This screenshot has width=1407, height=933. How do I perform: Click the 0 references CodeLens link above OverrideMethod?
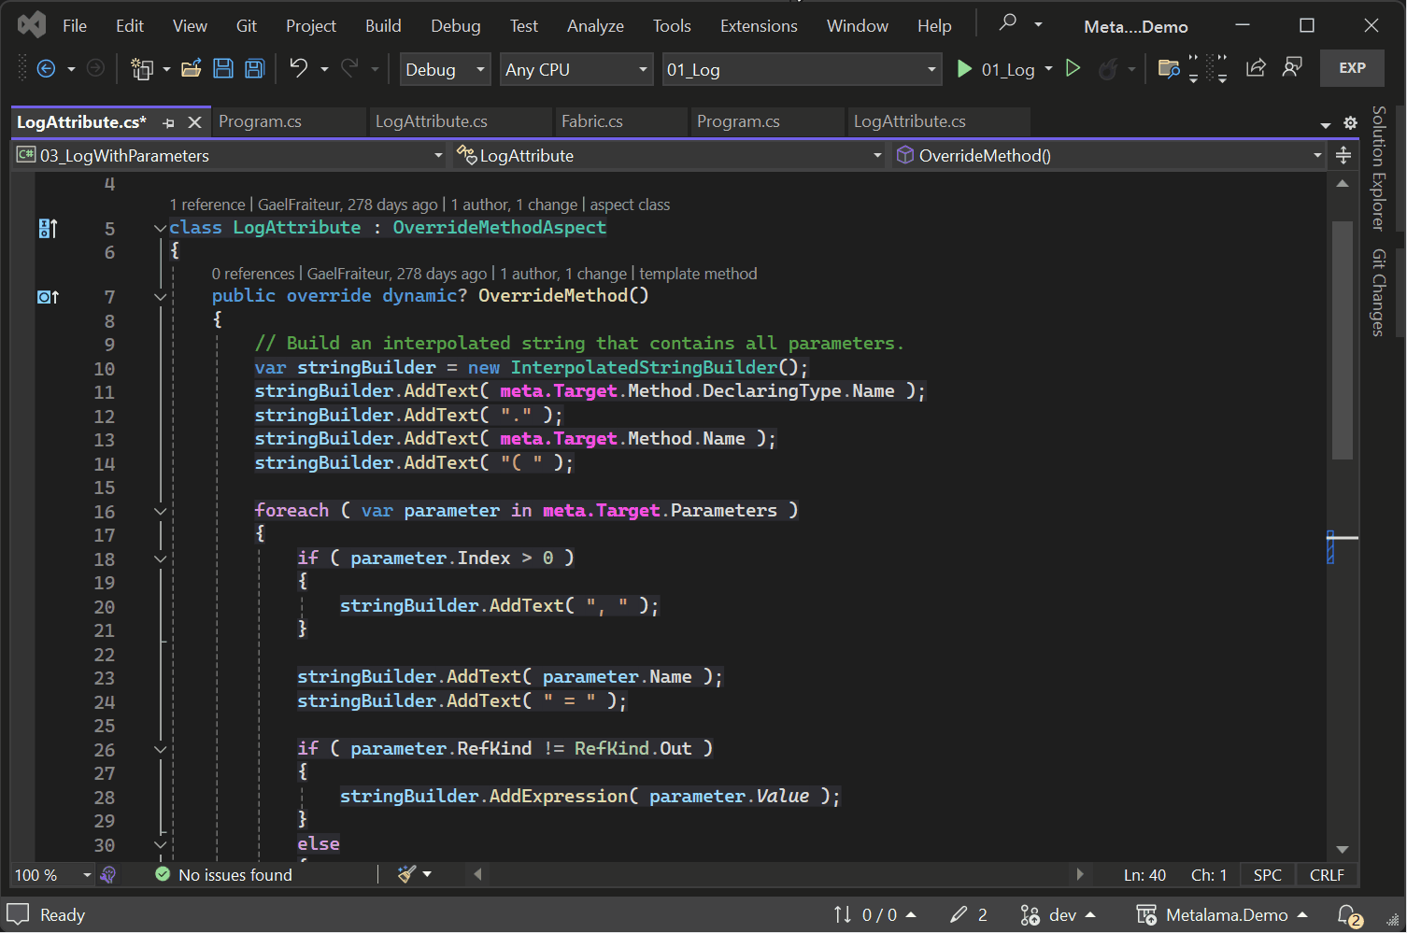[253, 274]
